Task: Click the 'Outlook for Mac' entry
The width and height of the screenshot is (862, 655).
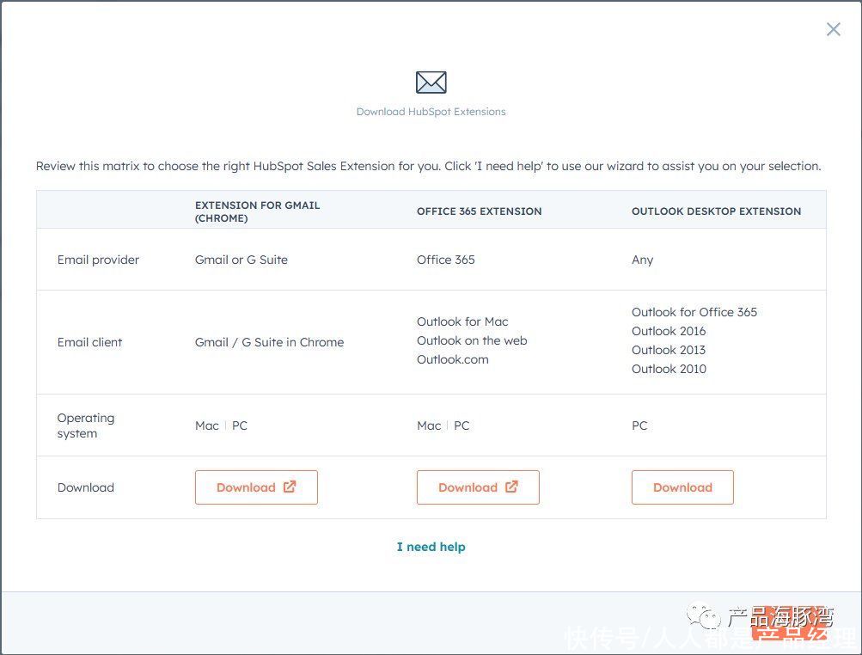Action: click(462, 321)
